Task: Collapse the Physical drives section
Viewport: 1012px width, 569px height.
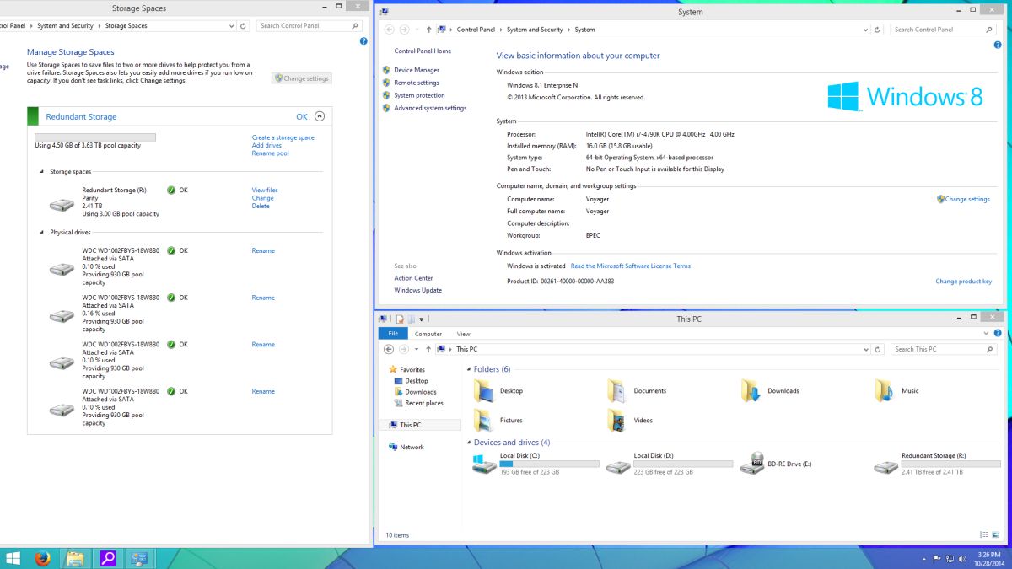Action: click(41, 233)
